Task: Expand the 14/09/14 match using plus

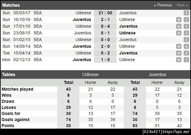Action: click(179, 46)
